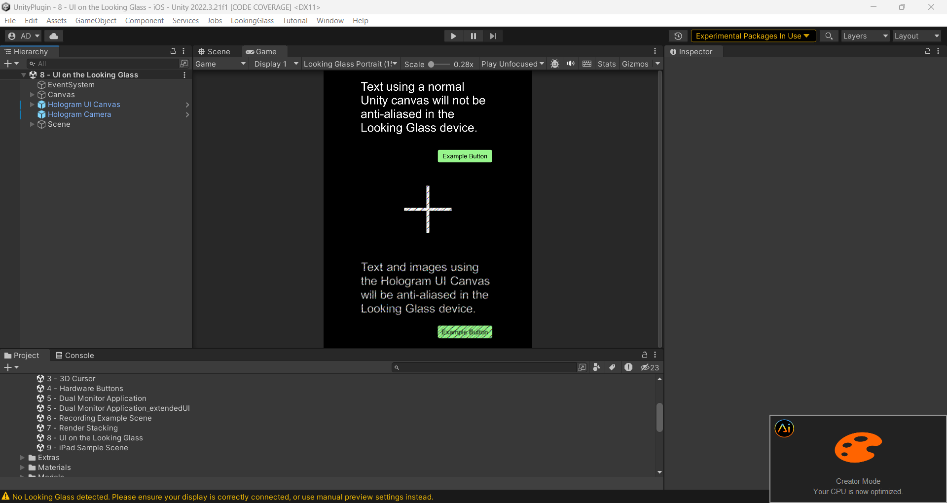
Task: Click the Play button in toolbar
Action: (x=453, y=36)
